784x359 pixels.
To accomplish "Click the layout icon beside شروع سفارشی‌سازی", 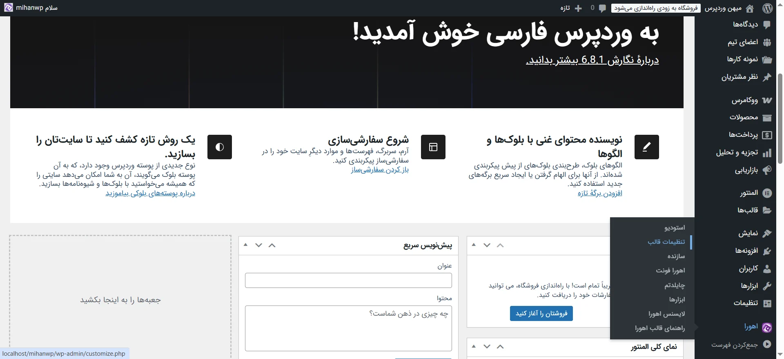I will pos(433,147).
